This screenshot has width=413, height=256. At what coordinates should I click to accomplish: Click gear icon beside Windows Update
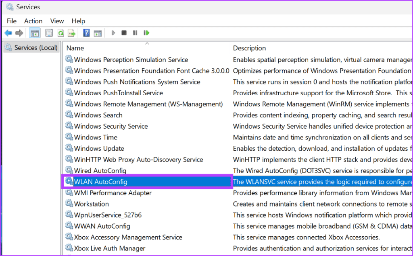(x=69, y=148)
